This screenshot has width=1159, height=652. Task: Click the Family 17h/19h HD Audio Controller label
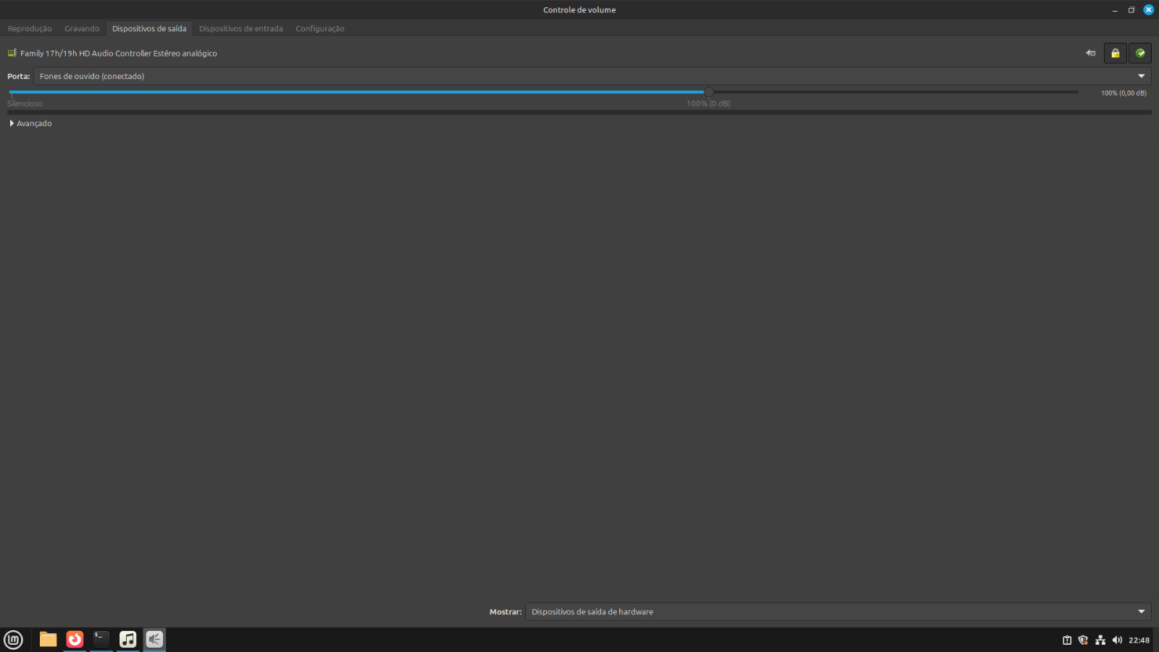[x=119, y=53]
